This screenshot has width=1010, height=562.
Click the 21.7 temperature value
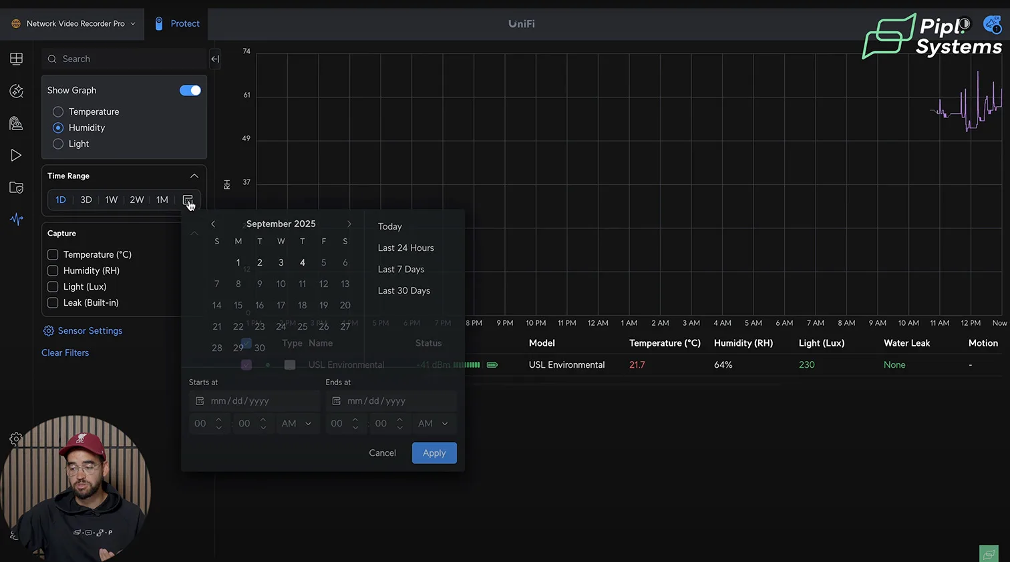point(637,365)
